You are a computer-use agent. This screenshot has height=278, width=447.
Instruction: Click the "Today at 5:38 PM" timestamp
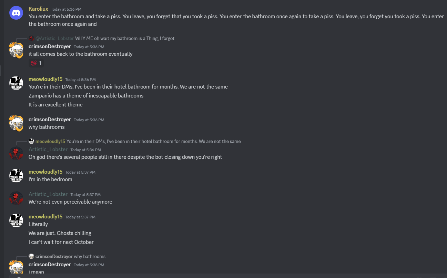tap(89, 265)
